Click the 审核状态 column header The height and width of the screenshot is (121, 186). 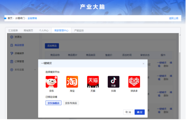click(145, 55)
